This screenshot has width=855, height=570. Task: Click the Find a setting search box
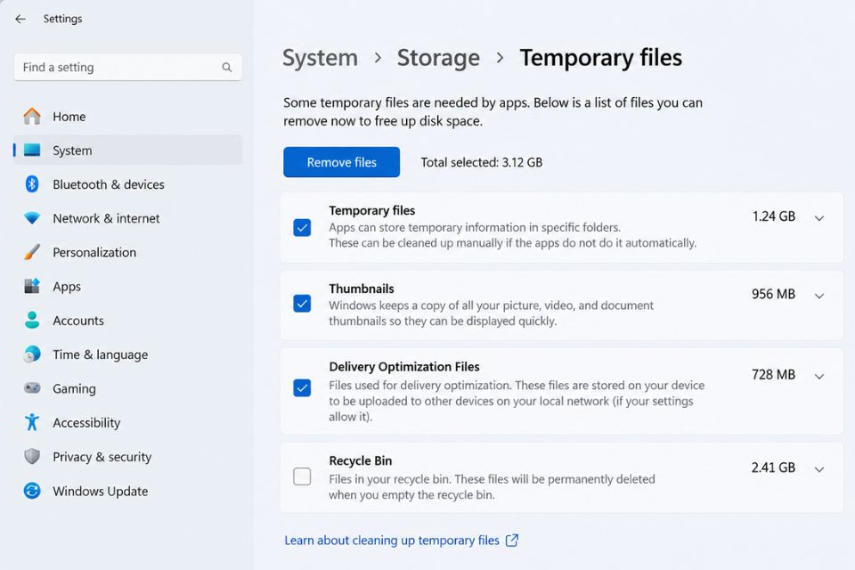click(x=128, y=67)
